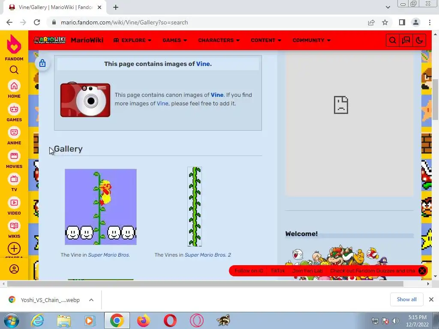Viewport: 439px width, 329px height.
Task: Expand the Characters dropdown menu
Action: coord(219,40)
